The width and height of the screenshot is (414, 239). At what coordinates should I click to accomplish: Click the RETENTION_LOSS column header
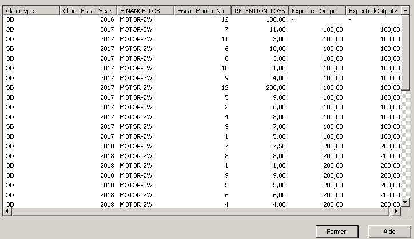click(260, 10)
